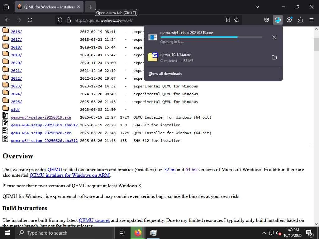The width and height of the screenshot is (319, 239).
Task: Open the old/ directory link
Action: click(15, 110)
